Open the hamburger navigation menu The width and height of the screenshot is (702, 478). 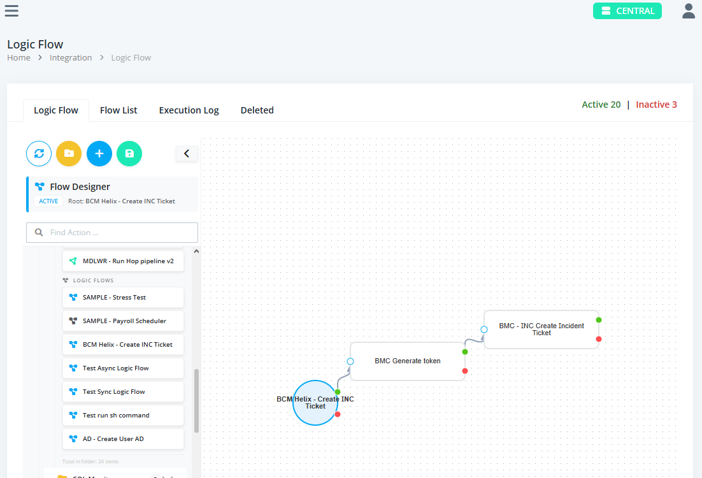11,11
